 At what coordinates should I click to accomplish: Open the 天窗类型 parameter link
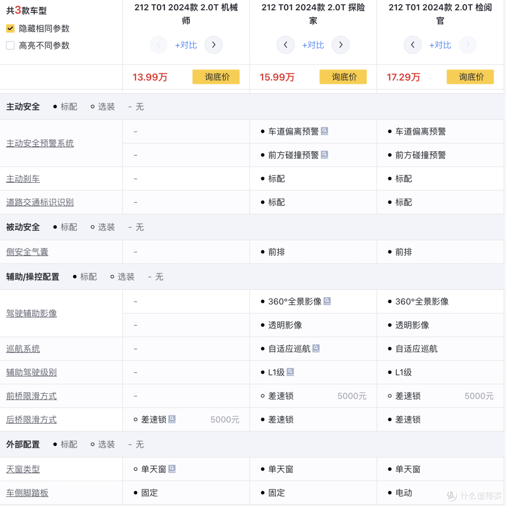(23, 469)
